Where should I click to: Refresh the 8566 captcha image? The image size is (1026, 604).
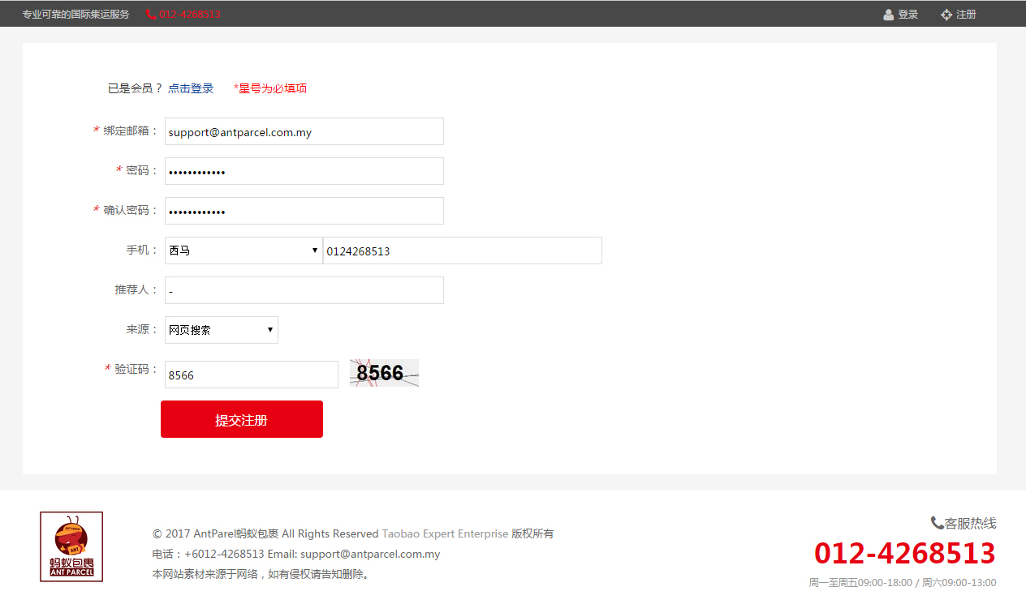[384, 373]
